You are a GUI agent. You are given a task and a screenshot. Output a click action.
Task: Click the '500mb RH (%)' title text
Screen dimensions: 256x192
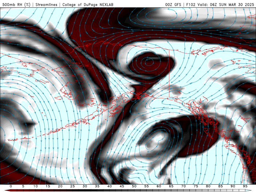click(x=16, y=4)
